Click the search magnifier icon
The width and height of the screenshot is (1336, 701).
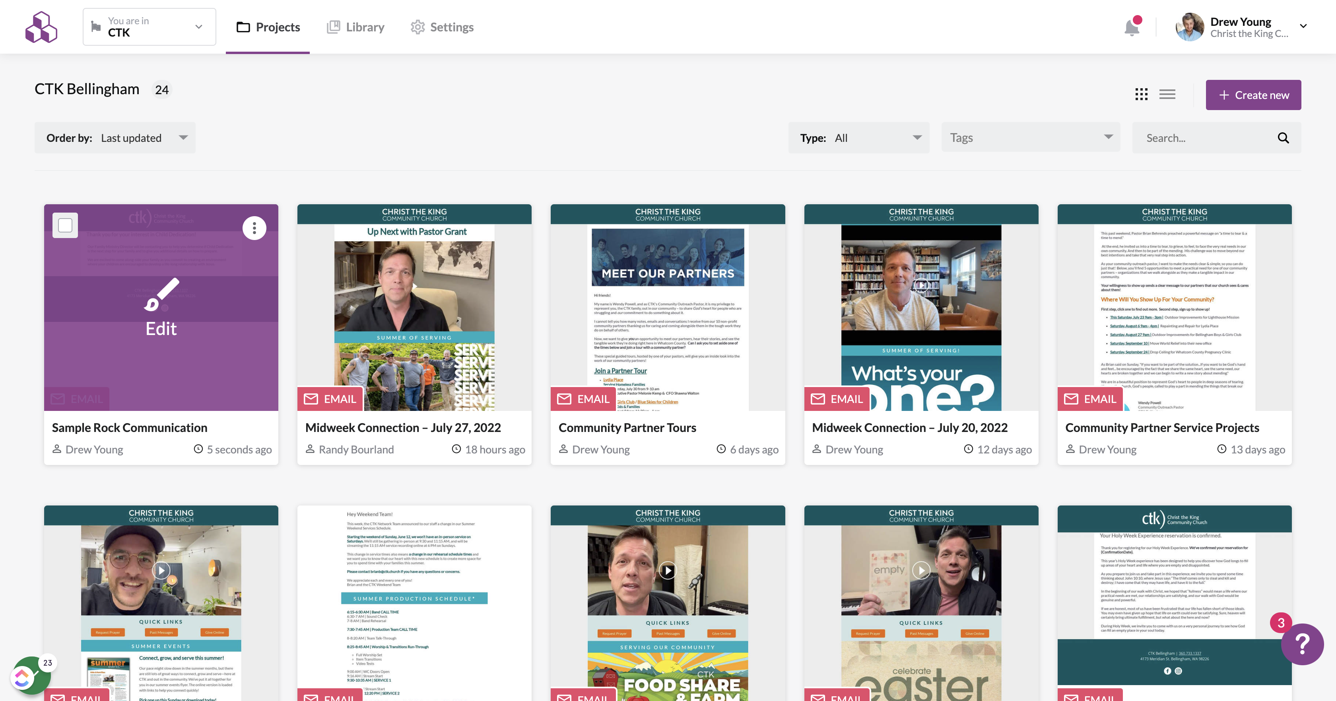click(1283, 138)
